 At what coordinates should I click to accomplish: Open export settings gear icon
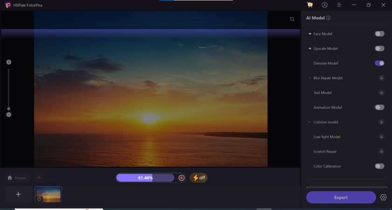click(x=383, y=197)
